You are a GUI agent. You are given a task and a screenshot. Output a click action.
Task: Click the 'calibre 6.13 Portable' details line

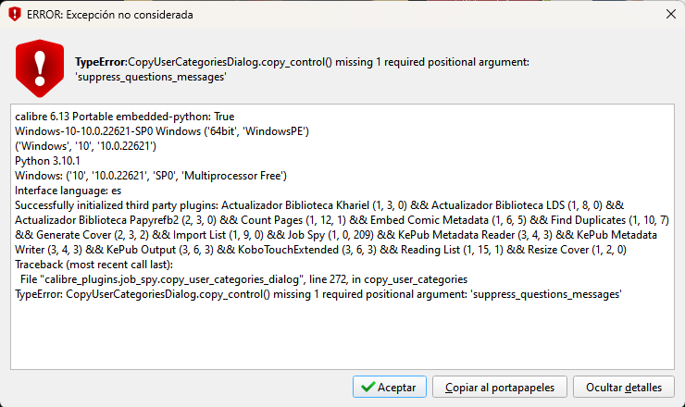click(x=126, y=117)
